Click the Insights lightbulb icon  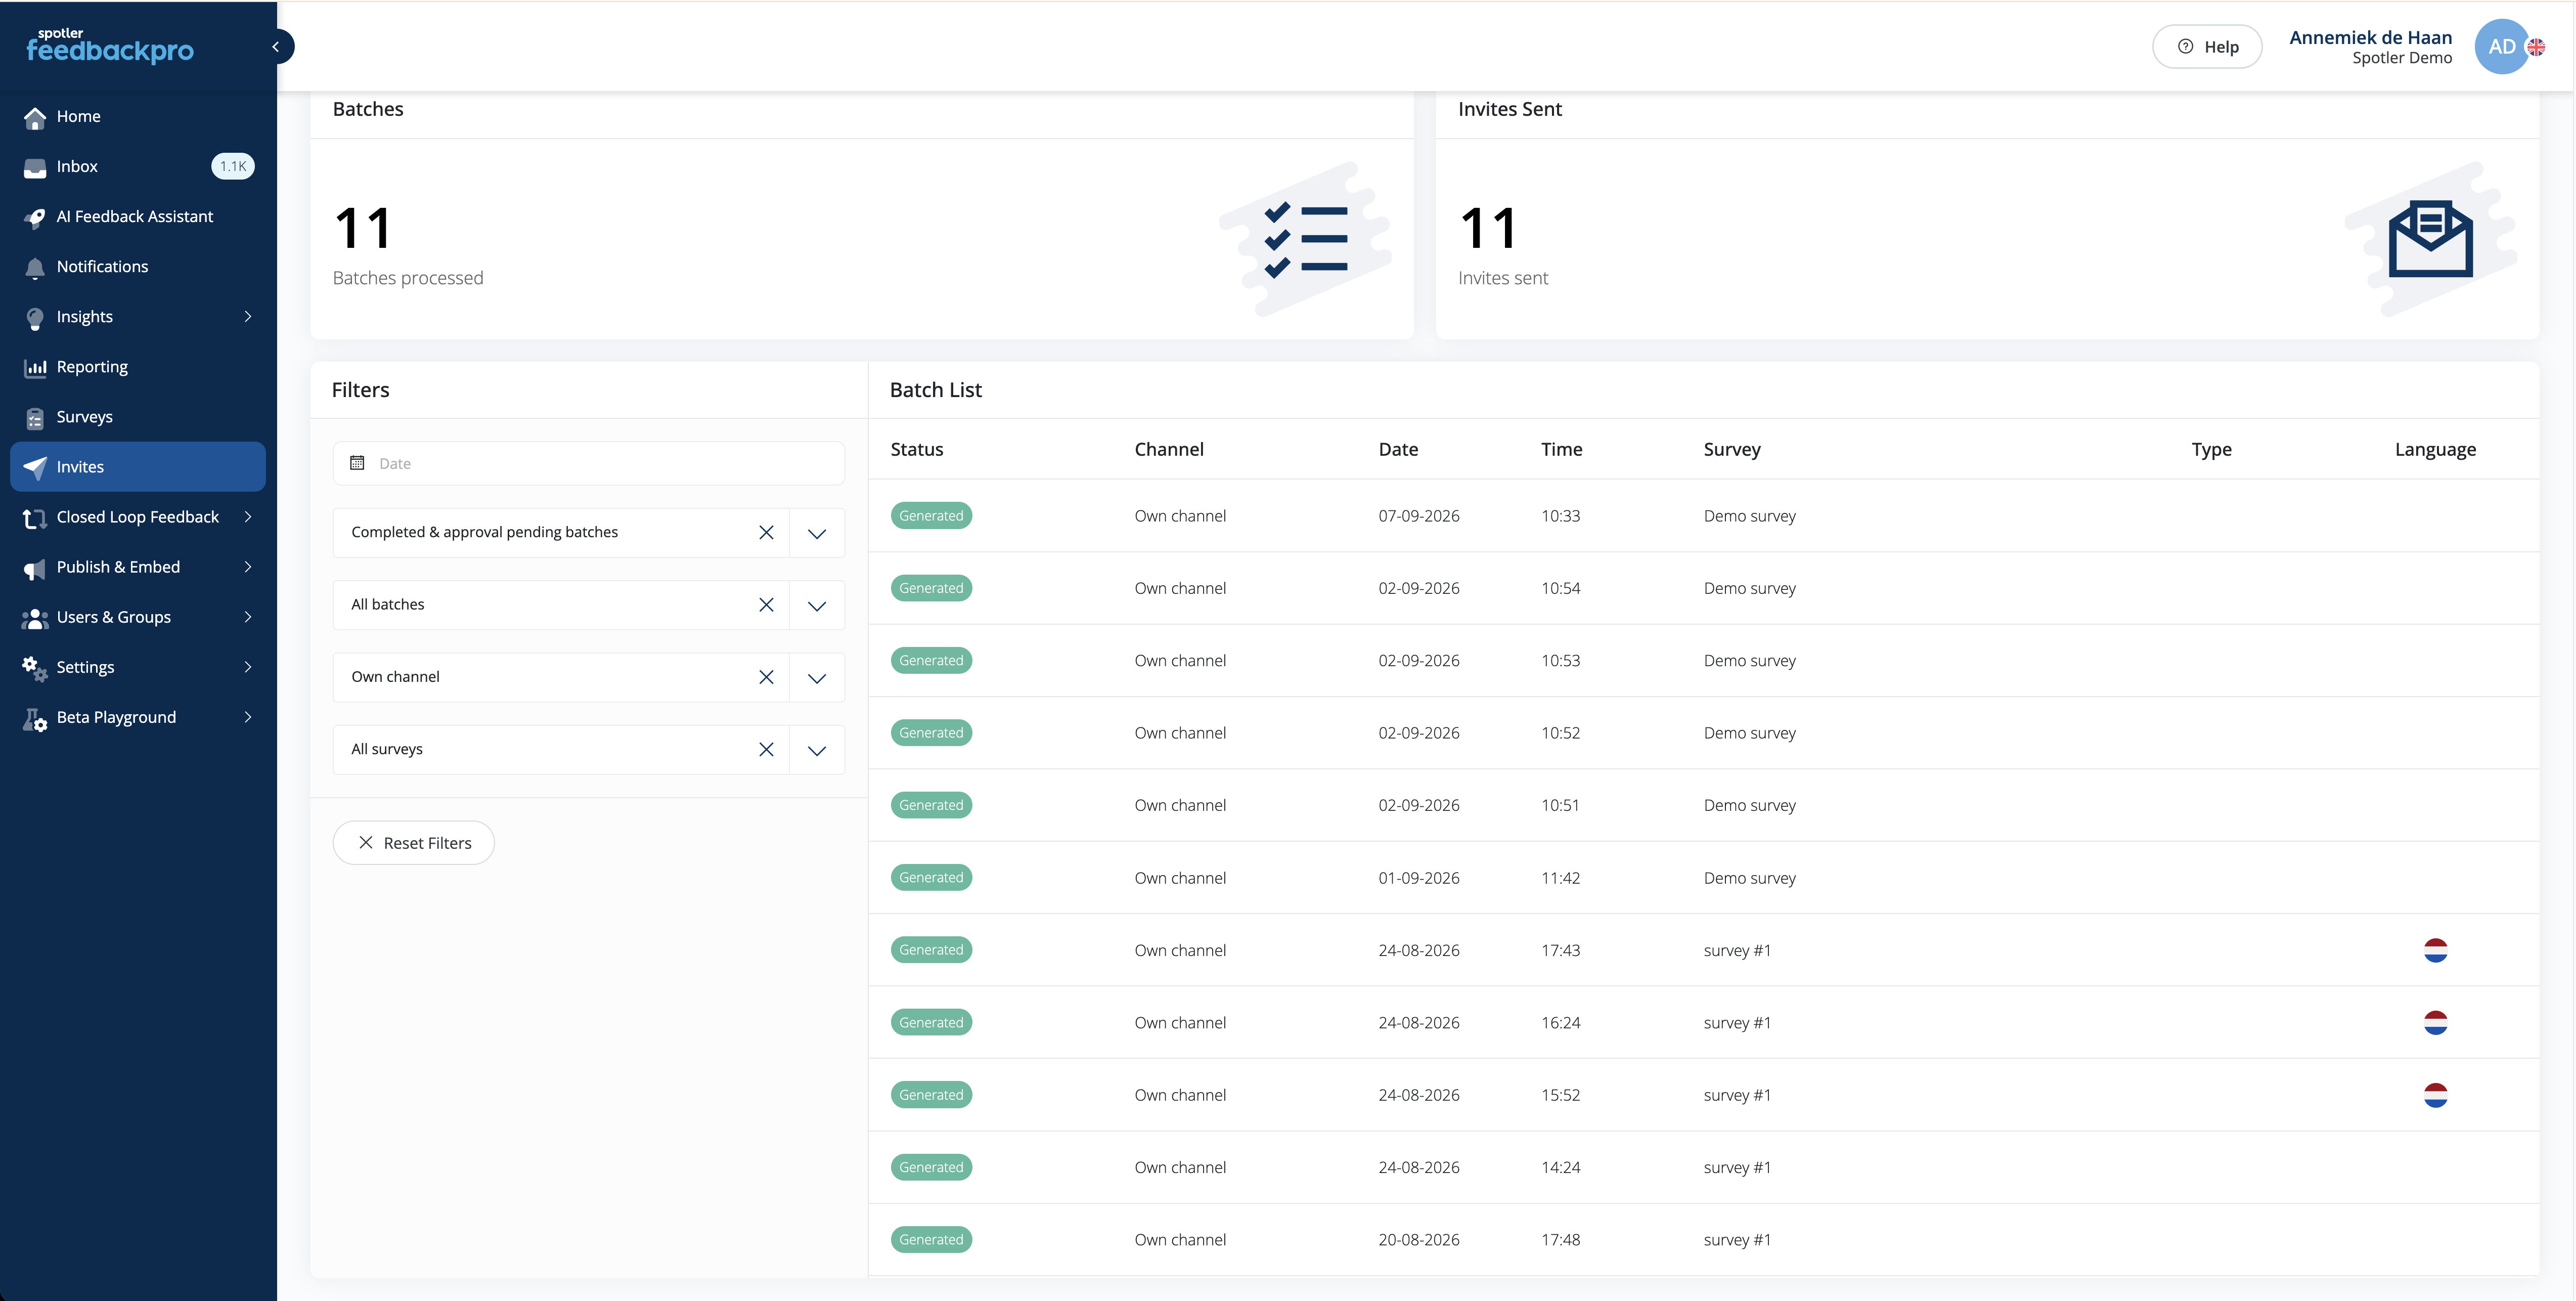(x=35, y=318)
